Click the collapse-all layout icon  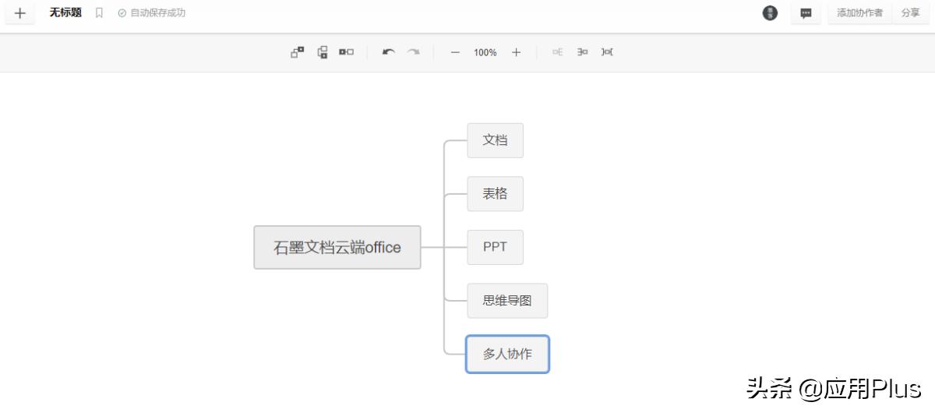(x=607, y=52)
